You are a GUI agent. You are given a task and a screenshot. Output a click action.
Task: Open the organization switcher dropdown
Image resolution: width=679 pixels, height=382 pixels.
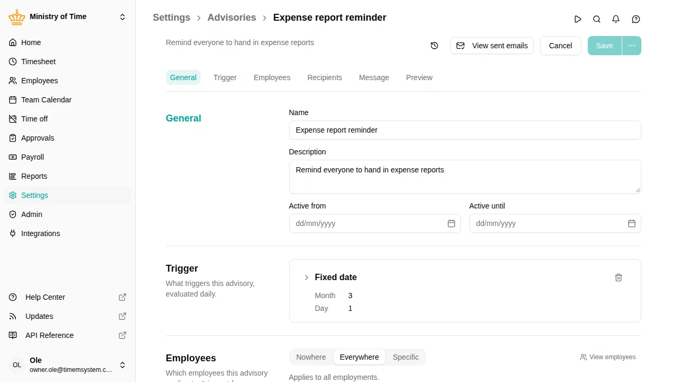click(x=123, y=17)
